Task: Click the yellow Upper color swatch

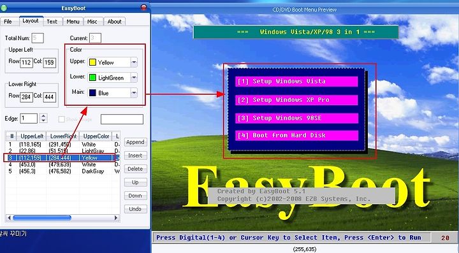Action: point(92,62)
